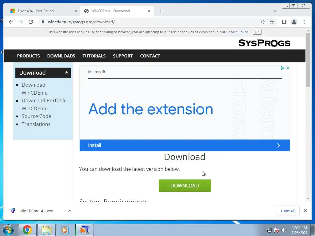
Task: Click the page vertical scrollbar thumb
Action: [308, 60]
